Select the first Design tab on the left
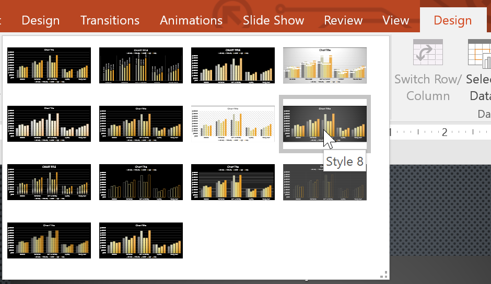The image size is (491, 284). click(40, 20)
